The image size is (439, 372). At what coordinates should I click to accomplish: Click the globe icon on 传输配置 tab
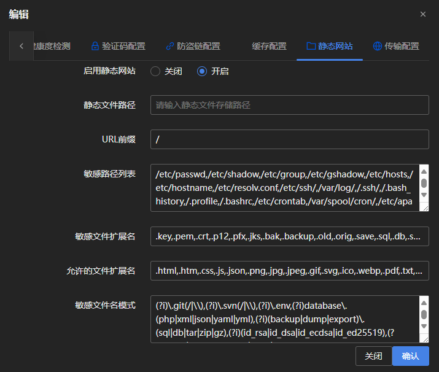pos(378,46)
